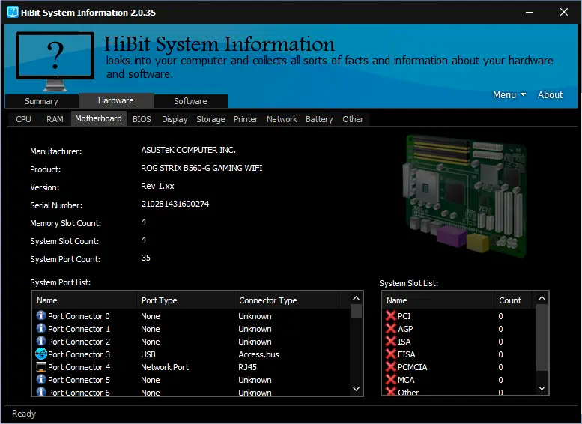The image size is (582, 424).
Task: Open the Battery sub-tab
Action: tap(319, 119)
